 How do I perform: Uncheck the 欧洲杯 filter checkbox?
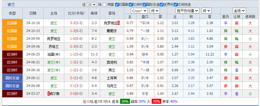pos(131,4)
